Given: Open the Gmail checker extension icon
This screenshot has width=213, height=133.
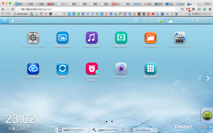Looking at the screenshot, I should [x=188, y=9].
